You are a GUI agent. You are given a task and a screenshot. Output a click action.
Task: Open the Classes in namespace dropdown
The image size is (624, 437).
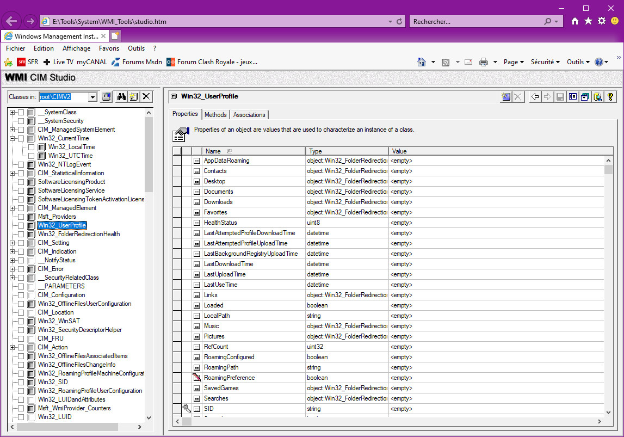click(x=92, y=97)
